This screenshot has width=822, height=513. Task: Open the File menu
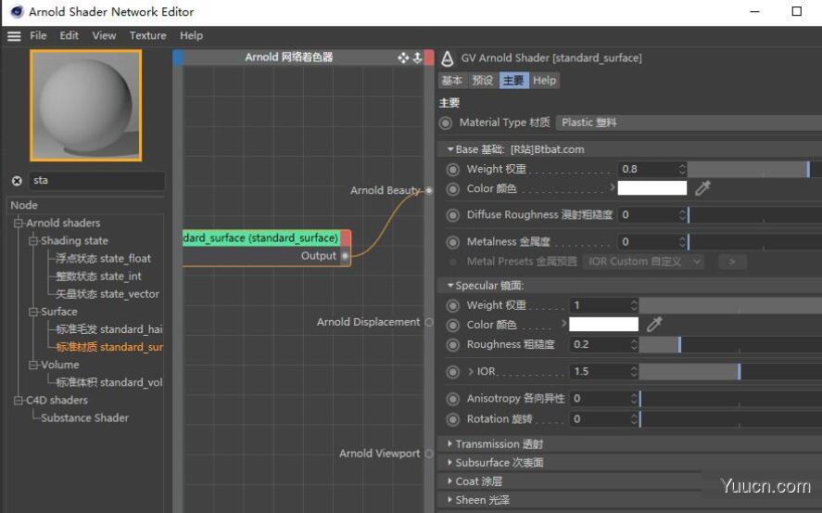click(x=38, y=35)
